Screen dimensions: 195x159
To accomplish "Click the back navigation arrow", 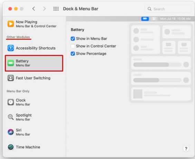I will pos(33,9).
